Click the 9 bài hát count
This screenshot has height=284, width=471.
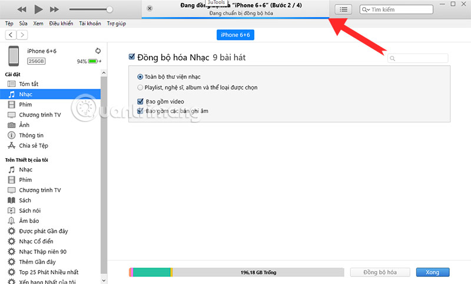[229, 57]
